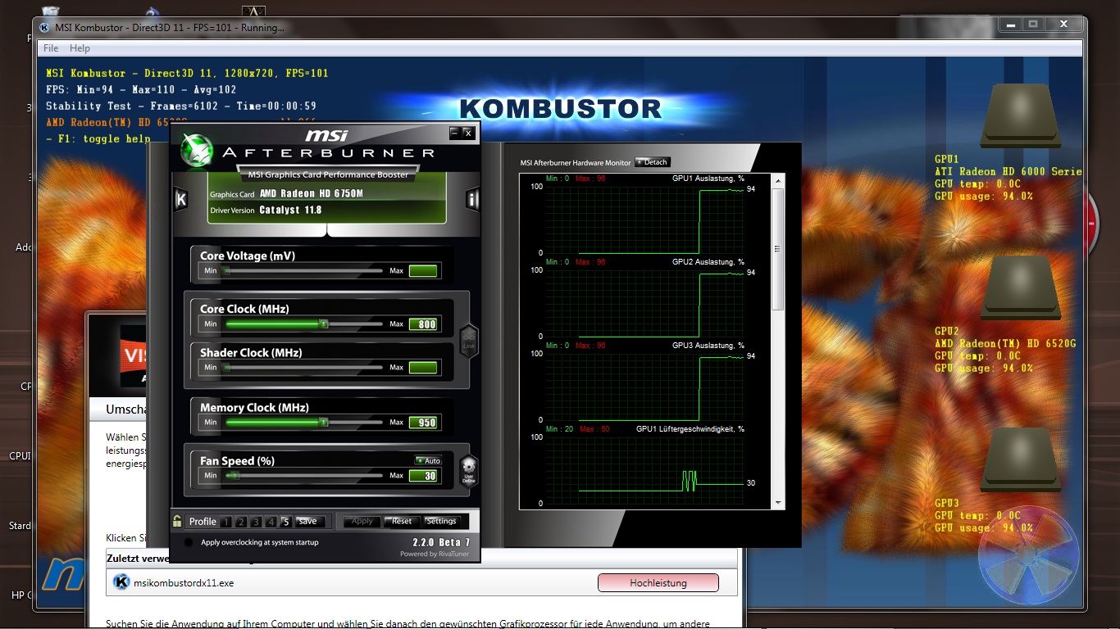Toggle the profile lock padlock icon
1120x629 pixels.
click(x=177, y=521)
